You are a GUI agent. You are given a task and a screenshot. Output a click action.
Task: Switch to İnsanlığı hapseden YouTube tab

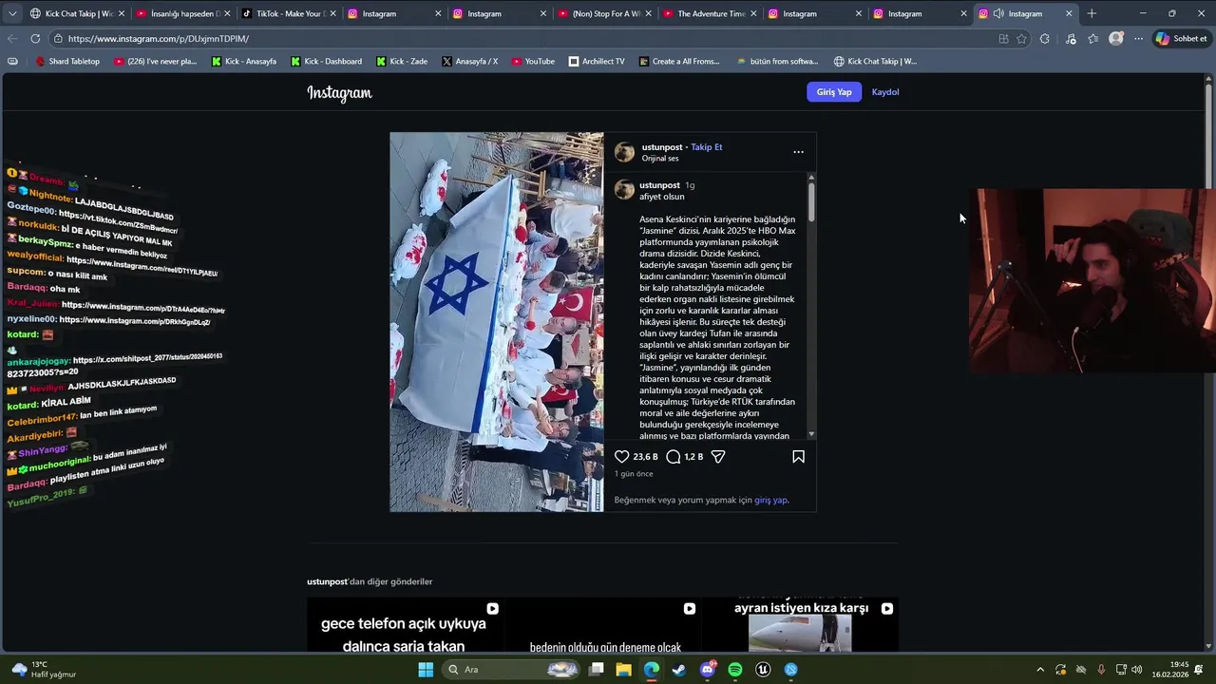tap(181, 13)
